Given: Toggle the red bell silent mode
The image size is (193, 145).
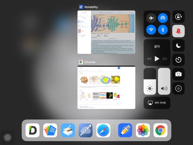Looking at the screenshot, I should pos(178,31).
